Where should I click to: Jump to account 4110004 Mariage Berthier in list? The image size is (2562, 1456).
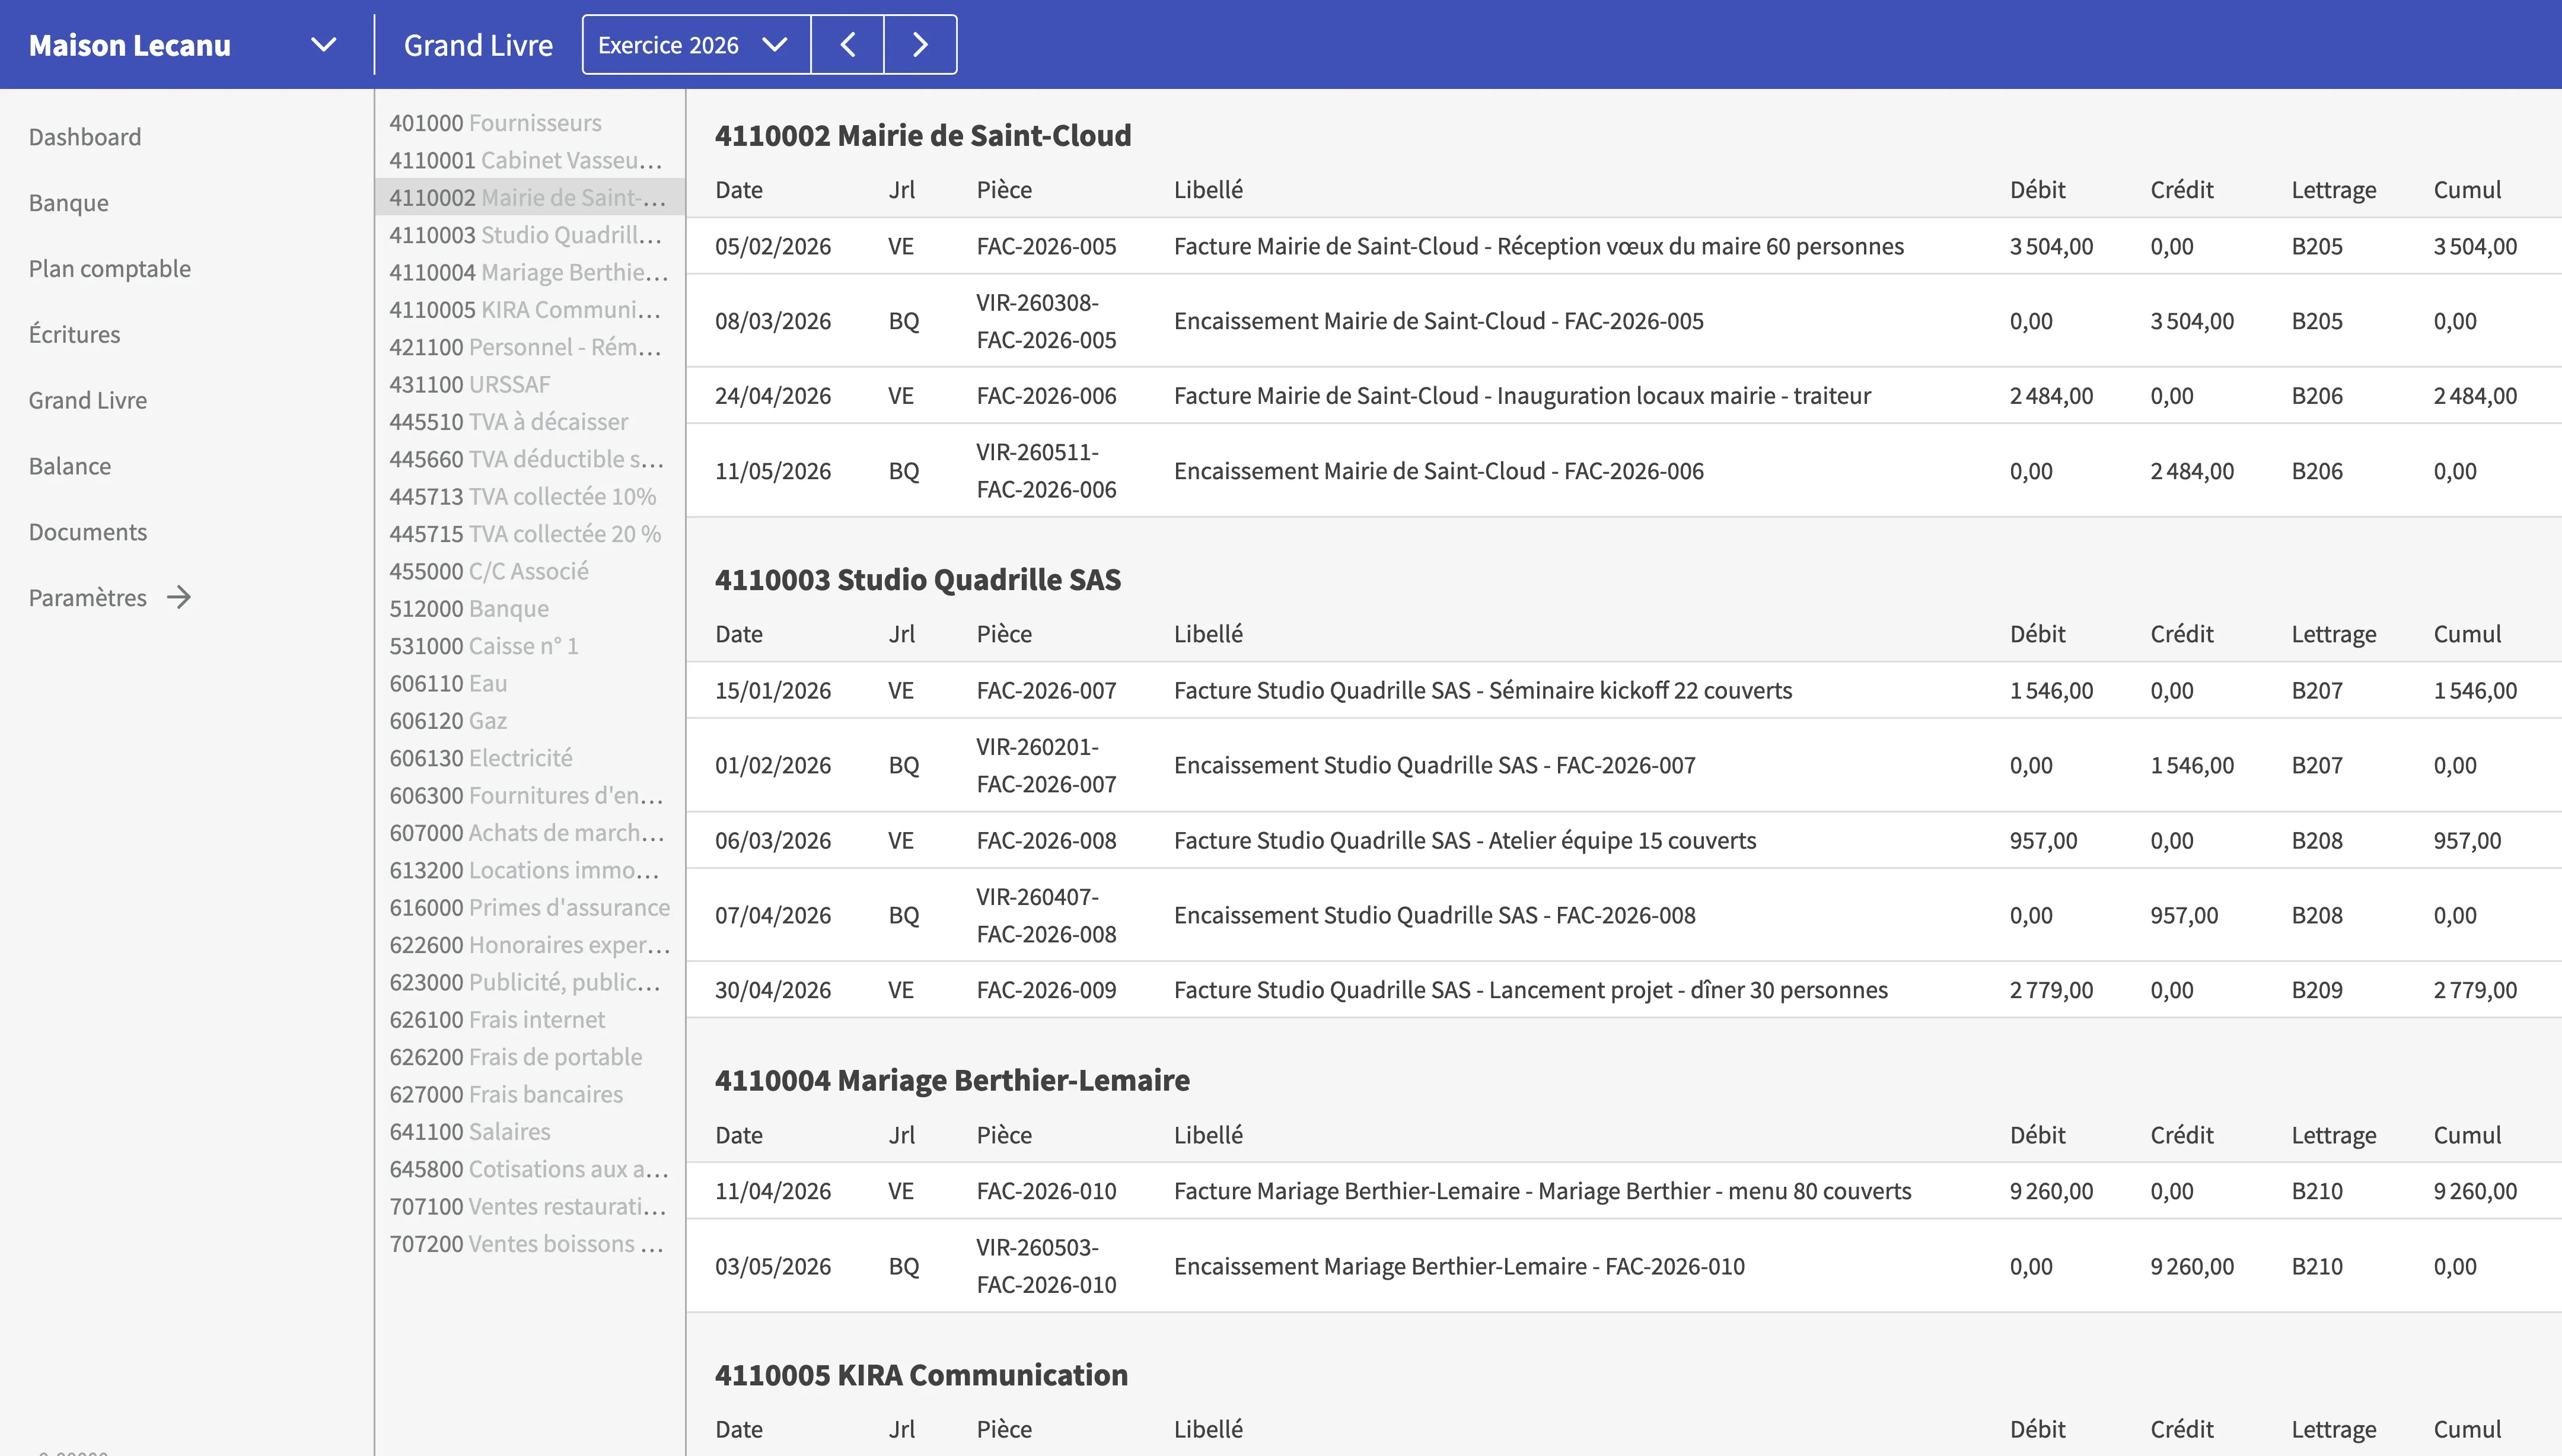point(529,272)
